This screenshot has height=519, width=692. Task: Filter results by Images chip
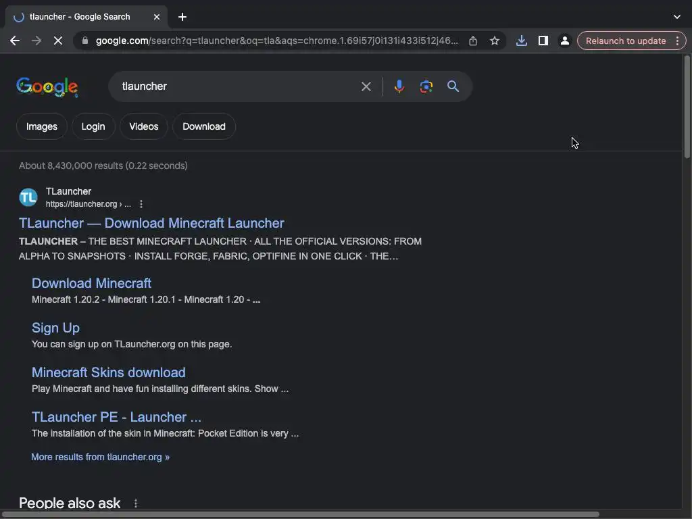pyautogui.click(x=41, y=126)
